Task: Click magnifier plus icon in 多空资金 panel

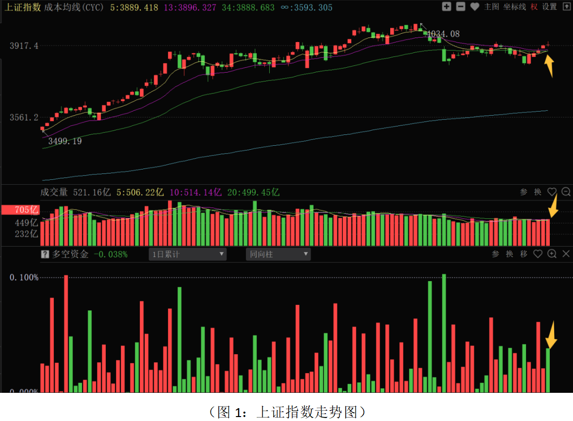Action: click(552, 254)
